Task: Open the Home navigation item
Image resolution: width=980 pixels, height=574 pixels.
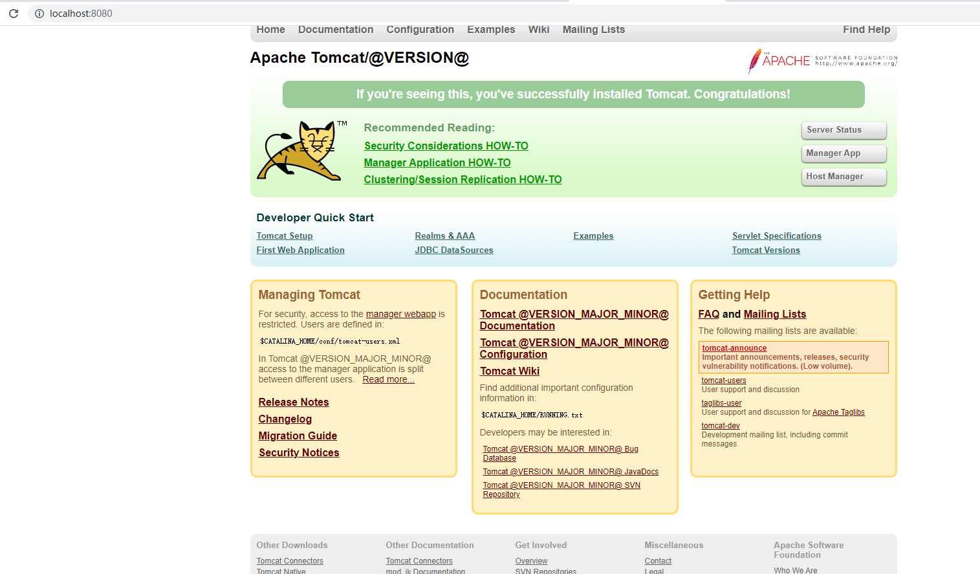Action: pos(270,30)
